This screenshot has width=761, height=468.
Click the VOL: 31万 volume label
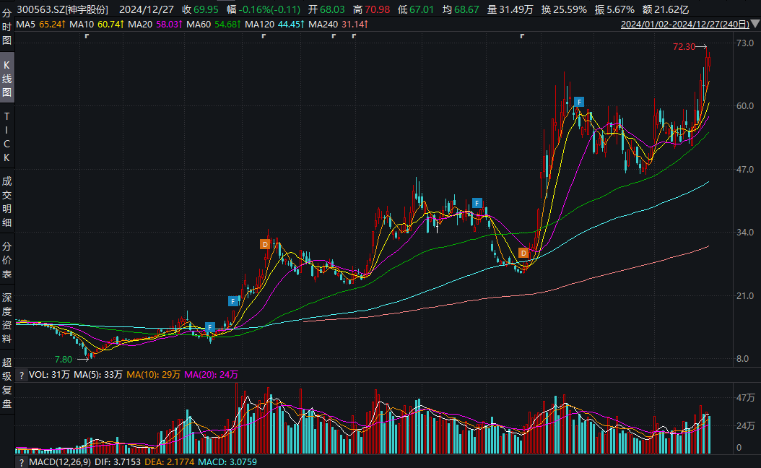[50, 375]
